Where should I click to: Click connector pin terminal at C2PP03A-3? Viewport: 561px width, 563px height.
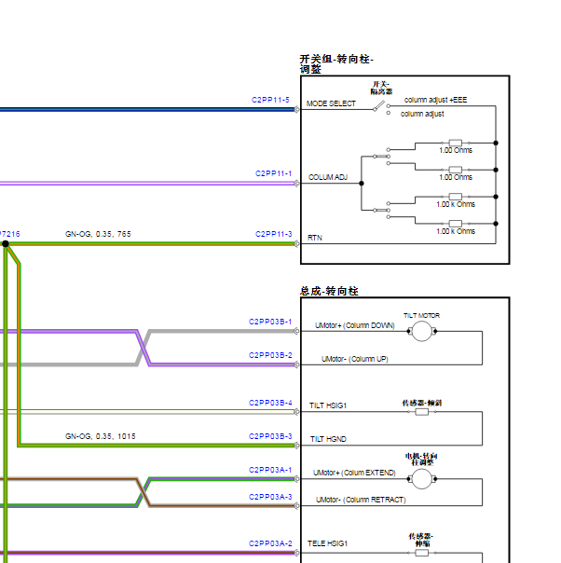coord(297,506)
